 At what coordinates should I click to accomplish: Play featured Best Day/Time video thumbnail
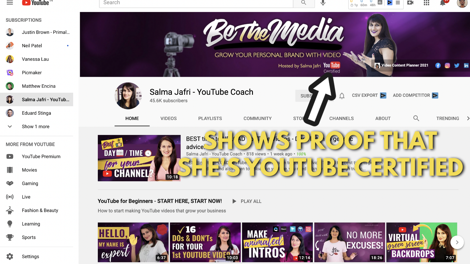[x=139, y=158]
